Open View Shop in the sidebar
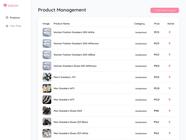This screenshot has width=186, height=140. [x=13, y=26]
